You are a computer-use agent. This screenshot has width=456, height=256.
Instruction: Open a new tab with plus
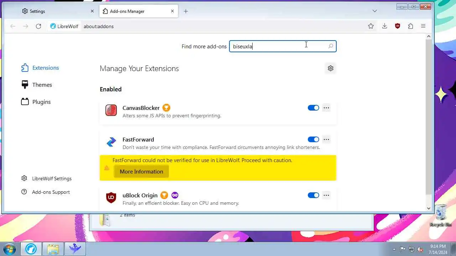[186, 11]
